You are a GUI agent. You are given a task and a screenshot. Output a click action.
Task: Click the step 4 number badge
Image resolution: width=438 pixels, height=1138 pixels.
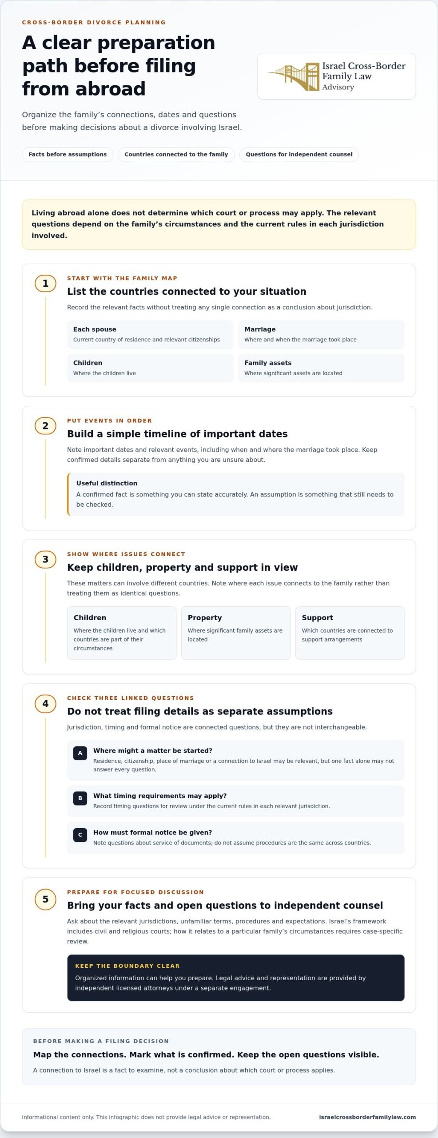[x=45, y=703]
